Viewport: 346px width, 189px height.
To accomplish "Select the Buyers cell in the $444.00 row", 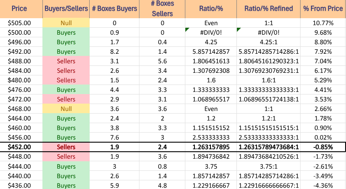I will point(66,166).
